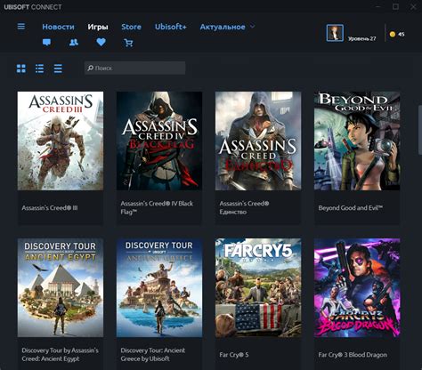The width and height of the screenshot is (422, 370).
Task: Click Far Cry® 3 Blood Dragon title text
Action: pyautogui.click(x=353, y=355)
